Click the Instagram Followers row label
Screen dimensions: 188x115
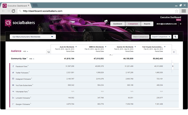point(23,79)
